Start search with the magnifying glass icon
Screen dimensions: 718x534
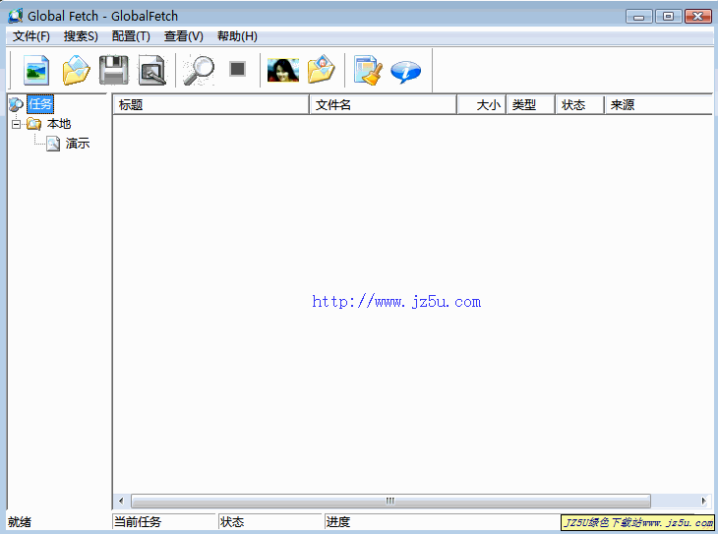point(199,70)
